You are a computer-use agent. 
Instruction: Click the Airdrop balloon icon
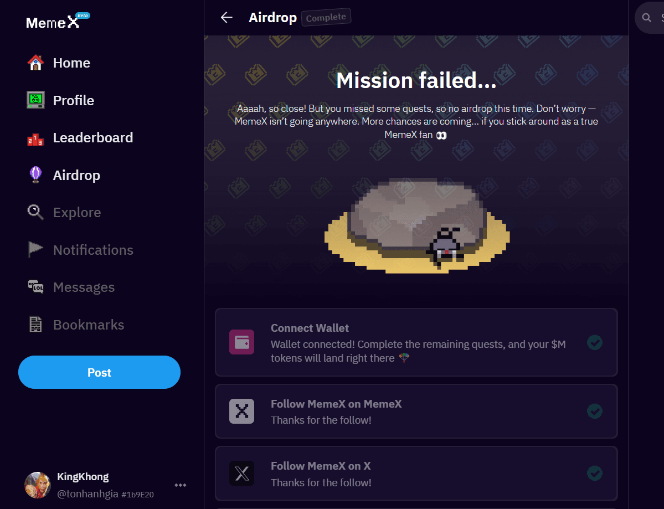tap(35, 175)
